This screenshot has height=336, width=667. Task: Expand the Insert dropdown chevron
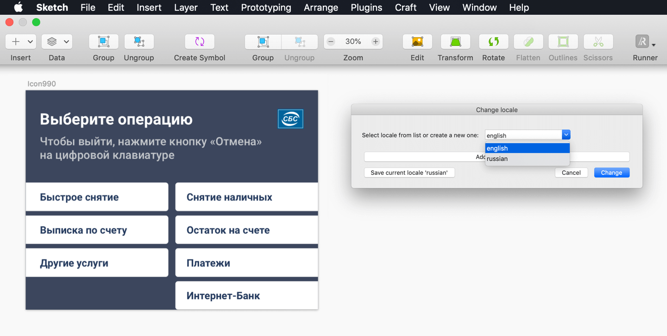[x=30, y=42]
